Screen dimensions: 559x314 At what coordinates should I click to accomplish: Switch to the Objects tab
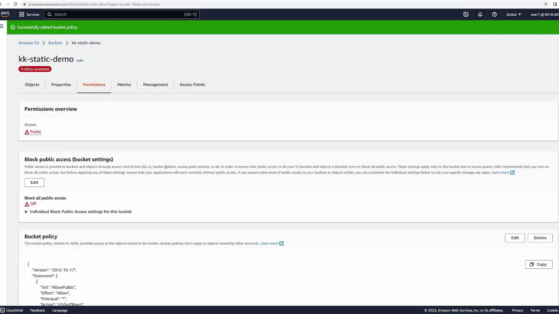(x=32, y=85)
